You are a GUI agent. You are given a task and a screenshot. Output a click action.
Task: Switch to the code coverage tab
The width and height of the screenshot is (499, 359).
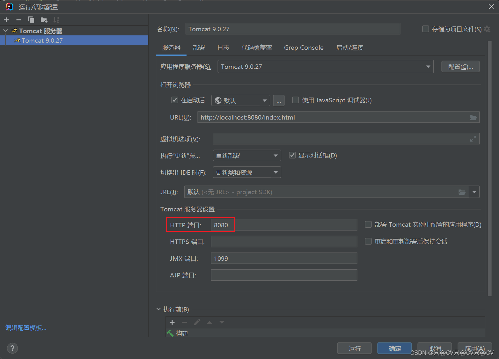(x=257, y=48)
